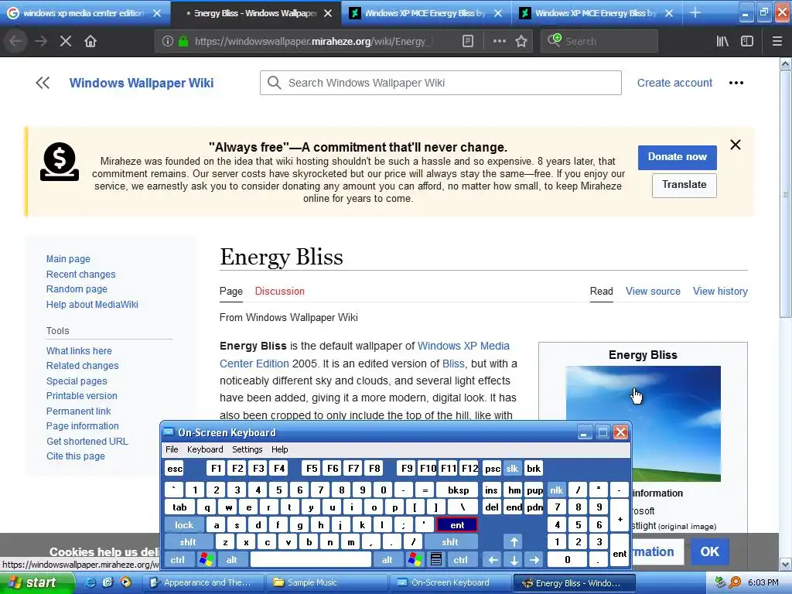Switch to Appearance and Themes taskbar window

204,582
